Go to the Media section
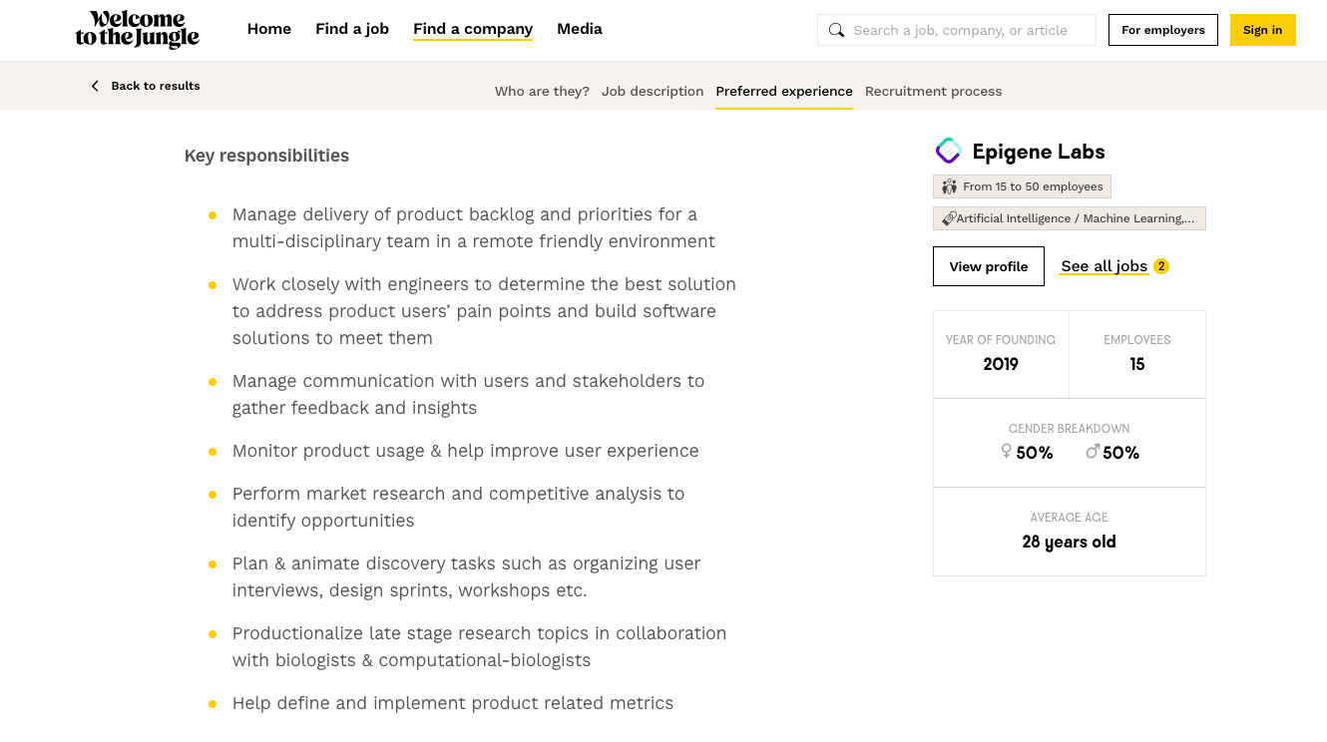1327x742 pixels. pos(580,29)
